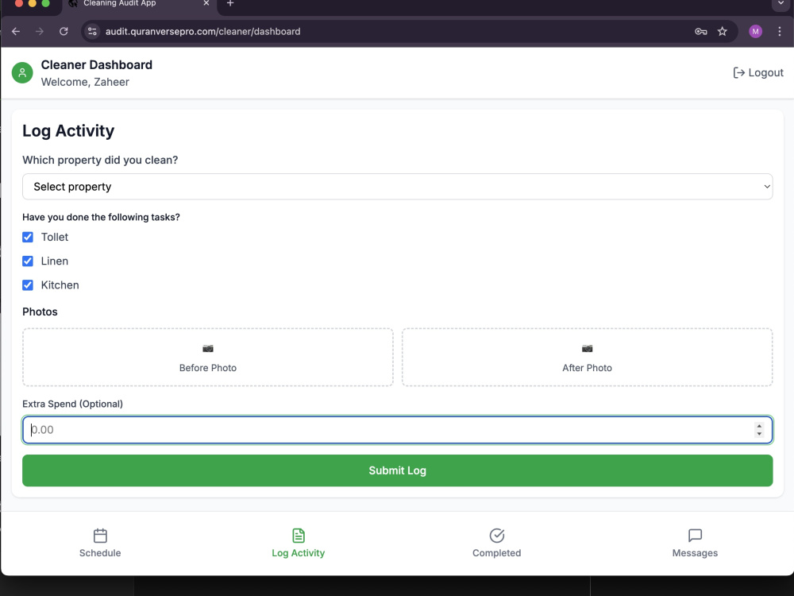Select the Cleaning Audit App browser tab
Screen dimensions: 794x596
pos(139,4)
